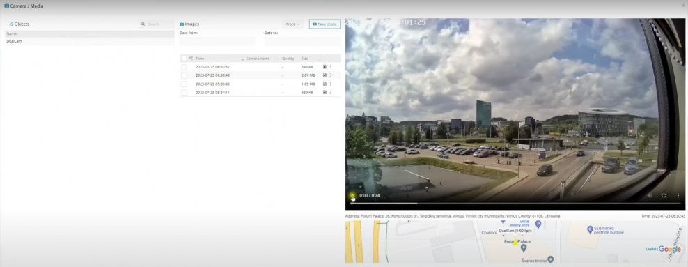Download the 06:33:57 file icon

coord(325,67)
